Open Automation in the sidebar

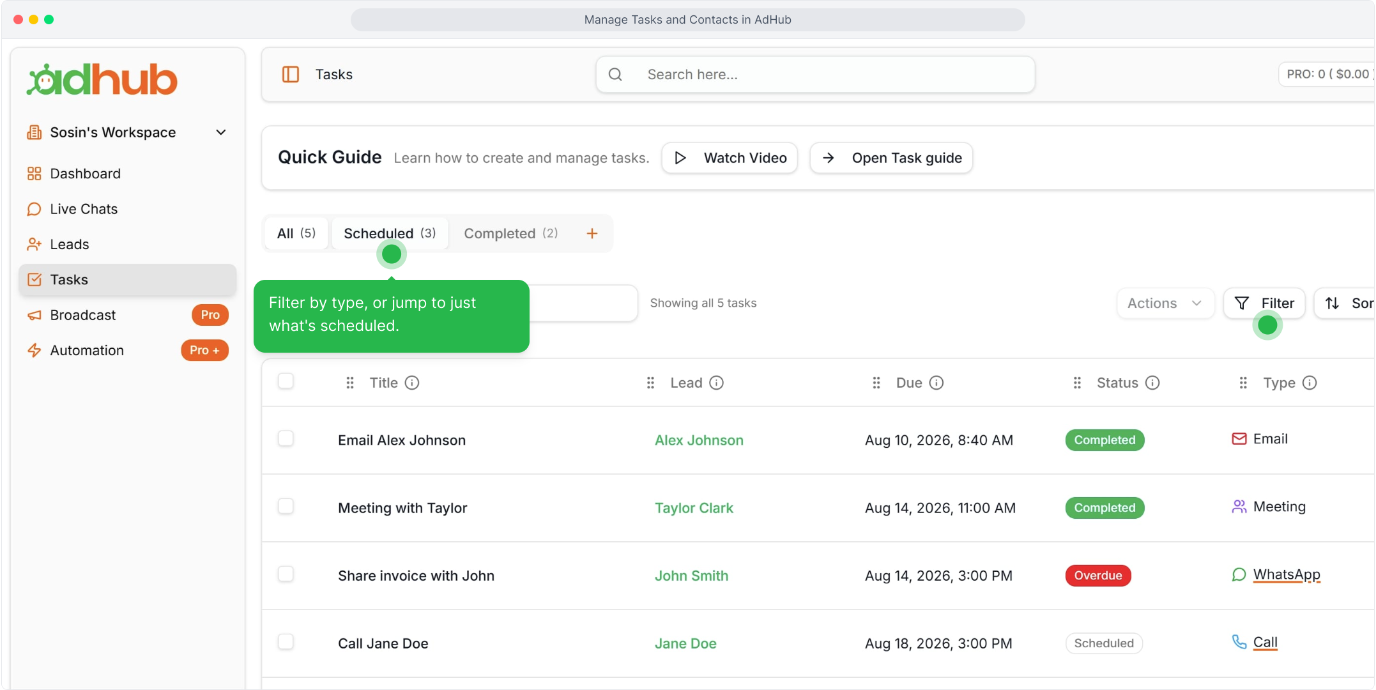click(x=127, y=350)
